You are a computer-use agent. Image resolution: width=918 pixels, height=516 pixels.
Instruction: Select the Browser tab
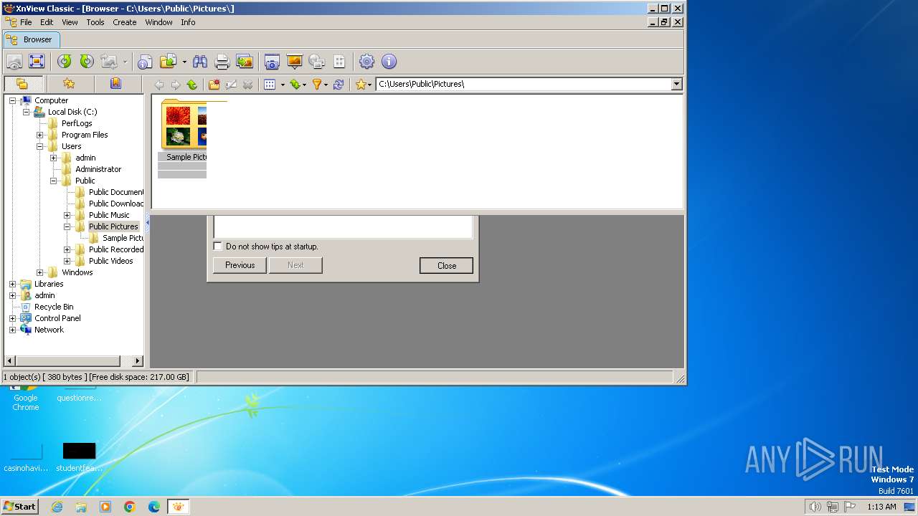point(32,39)
